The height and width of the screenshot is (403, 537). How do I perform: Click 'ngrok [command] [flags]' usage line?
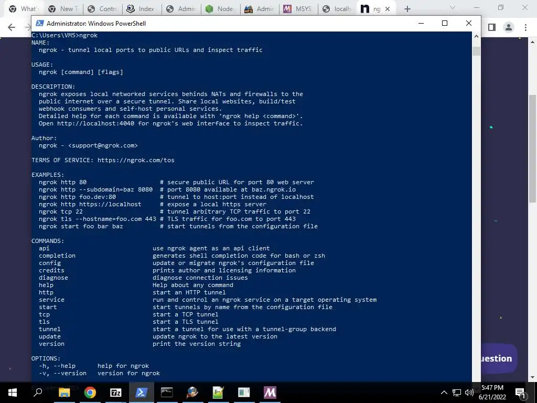81,72
